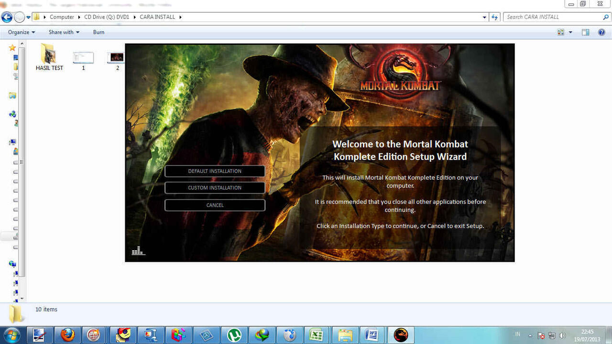Click the Burn toolbar button
This screenshot has width=612, height=344.
pyautogui.click(x=98, y=32)
